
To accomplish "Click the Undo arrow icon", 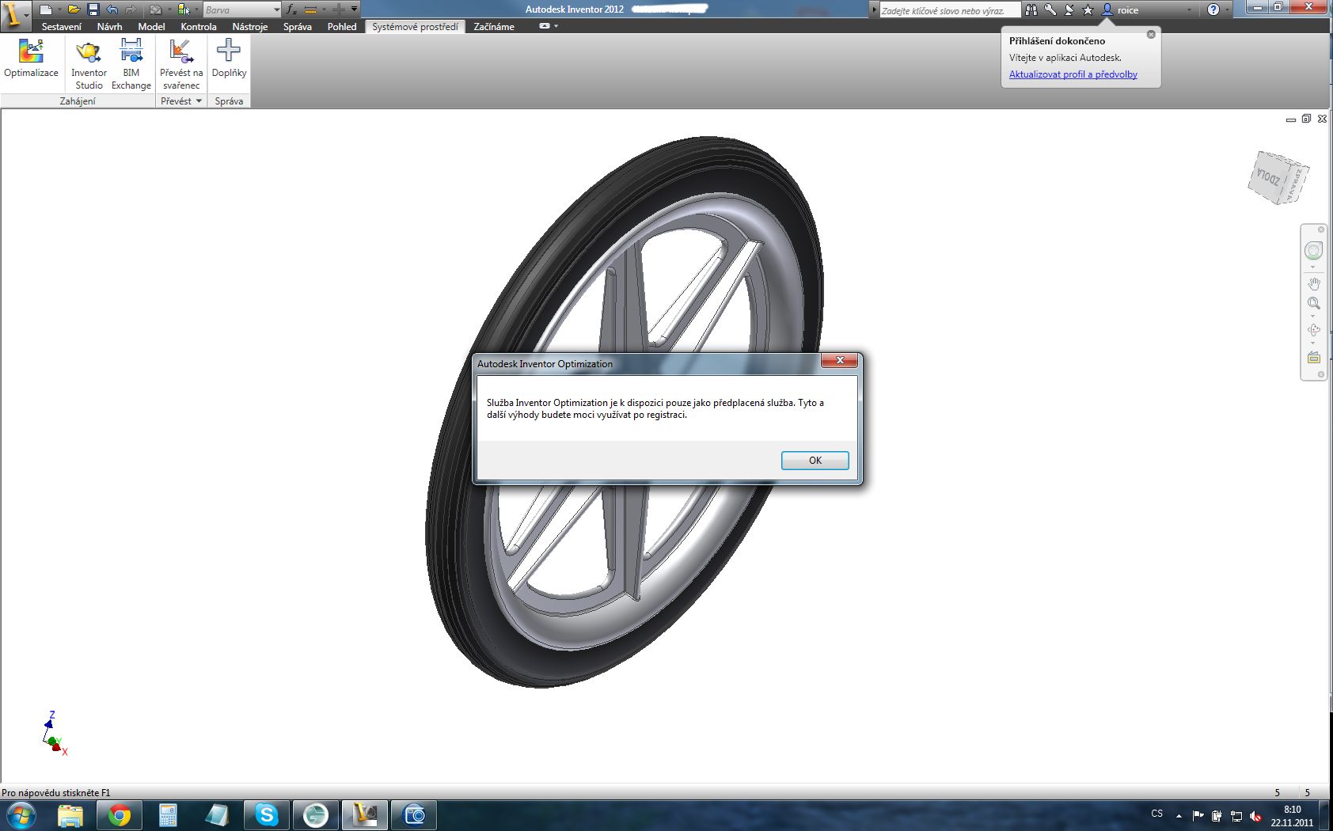I will [112, 9].
